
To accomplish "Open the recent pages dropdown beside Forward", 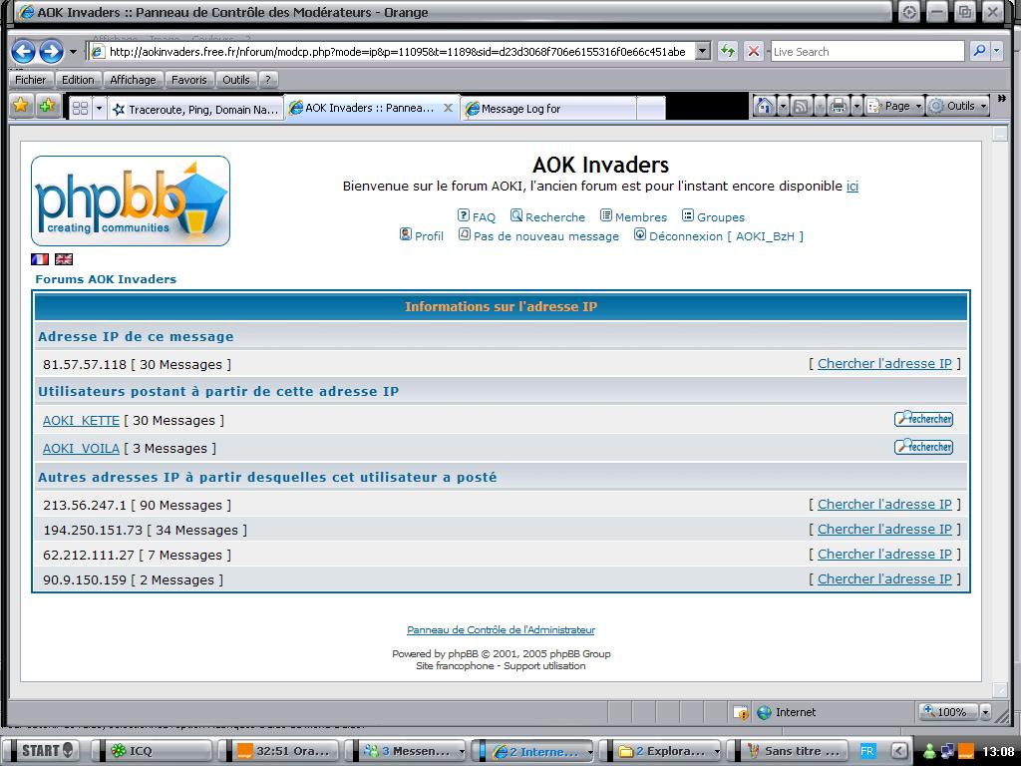I will pyautogui.click(x=73, y=52).
